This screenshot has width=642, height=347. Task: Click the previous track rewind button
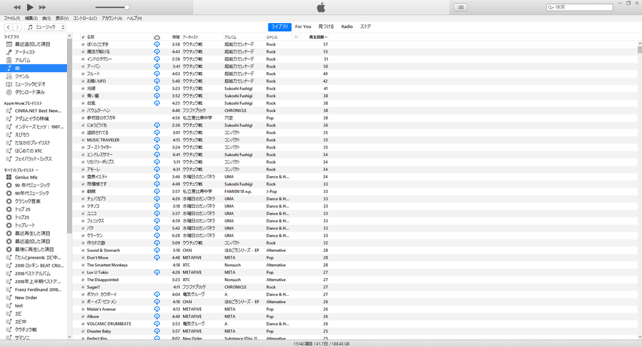(x=17, y=8)
